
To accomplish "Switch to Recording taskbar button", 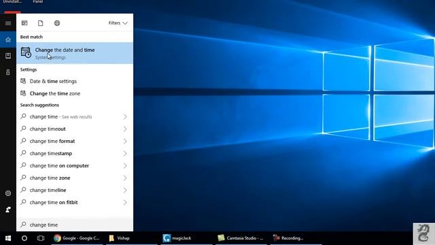I will [296, 238].
